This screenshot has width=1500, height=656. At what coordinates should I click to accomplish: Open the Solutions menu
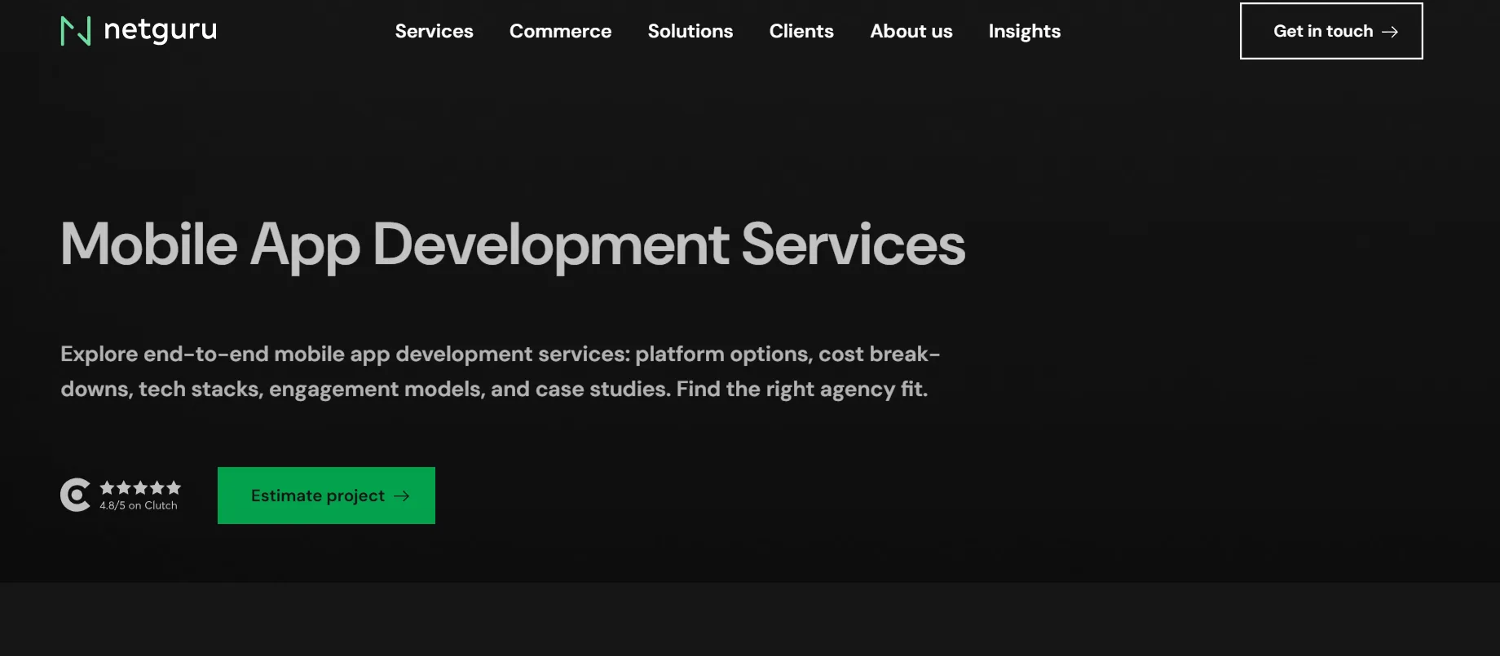click(x=690, y=31)
